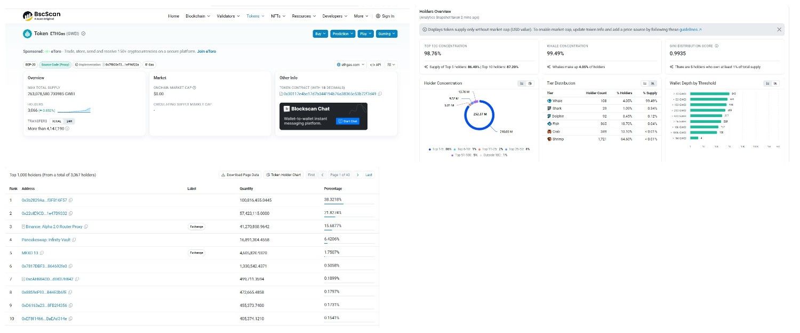Jump to the Last holders page
800x333 pixels.
[369, 174]
